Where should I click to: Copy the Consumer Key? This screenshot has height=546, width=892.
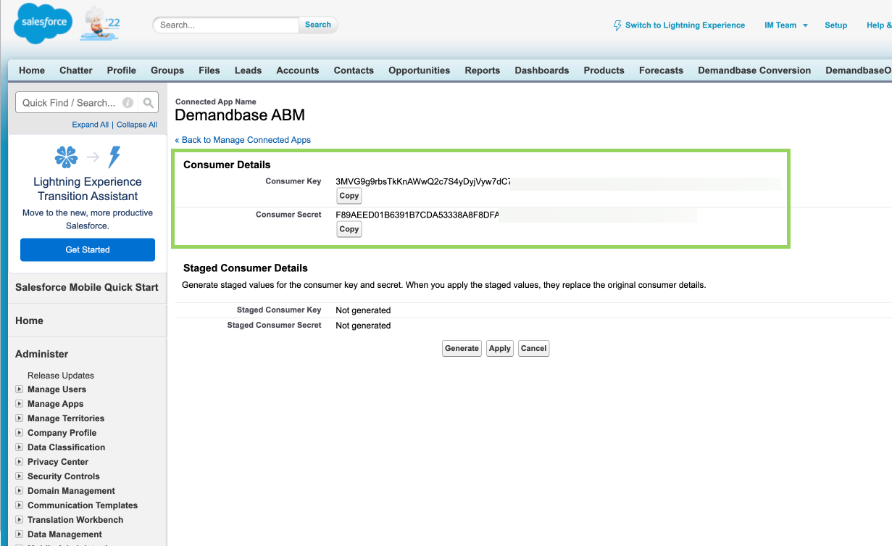tap(349, 196)
